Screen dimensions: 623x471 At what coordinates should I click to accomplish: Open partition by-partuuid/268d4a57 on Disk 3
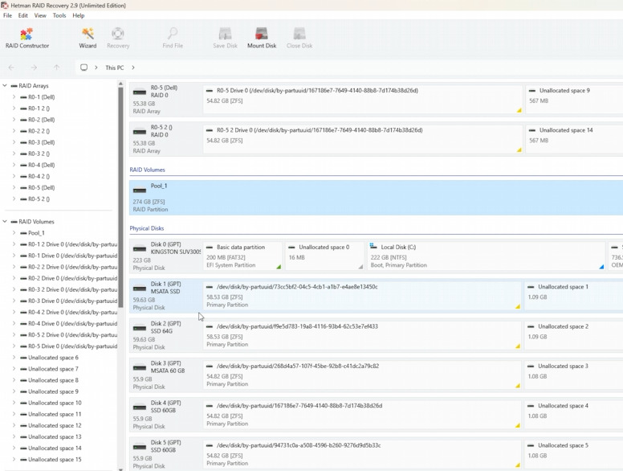point(362,375)
